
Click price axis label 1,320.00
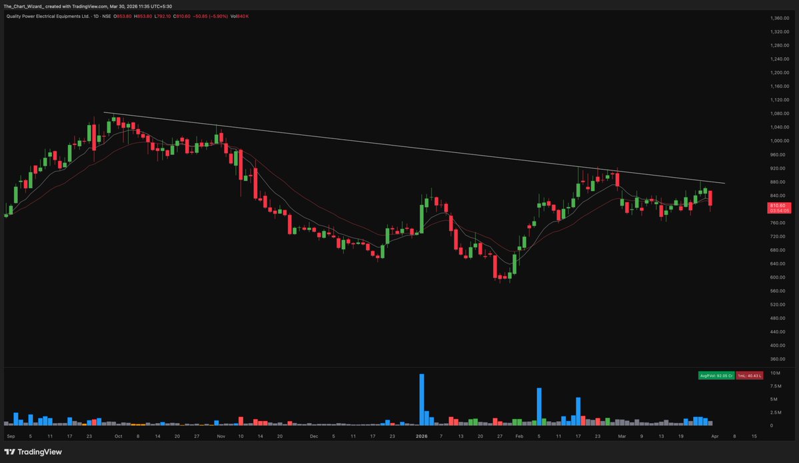click(x=780, y=31)
